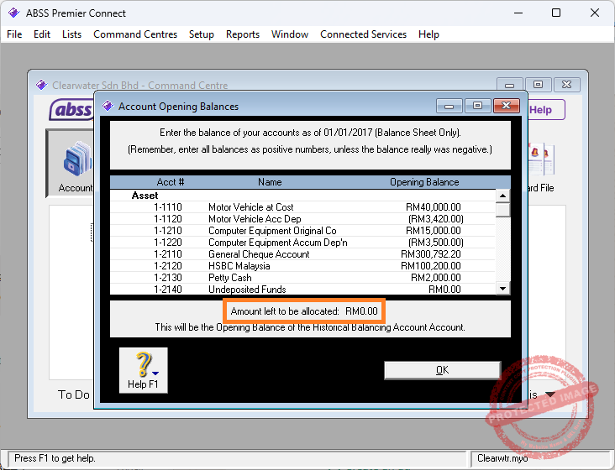Click scroll down arrow in balances list
The image size is (615, 470).
click(x=502, y=289)
